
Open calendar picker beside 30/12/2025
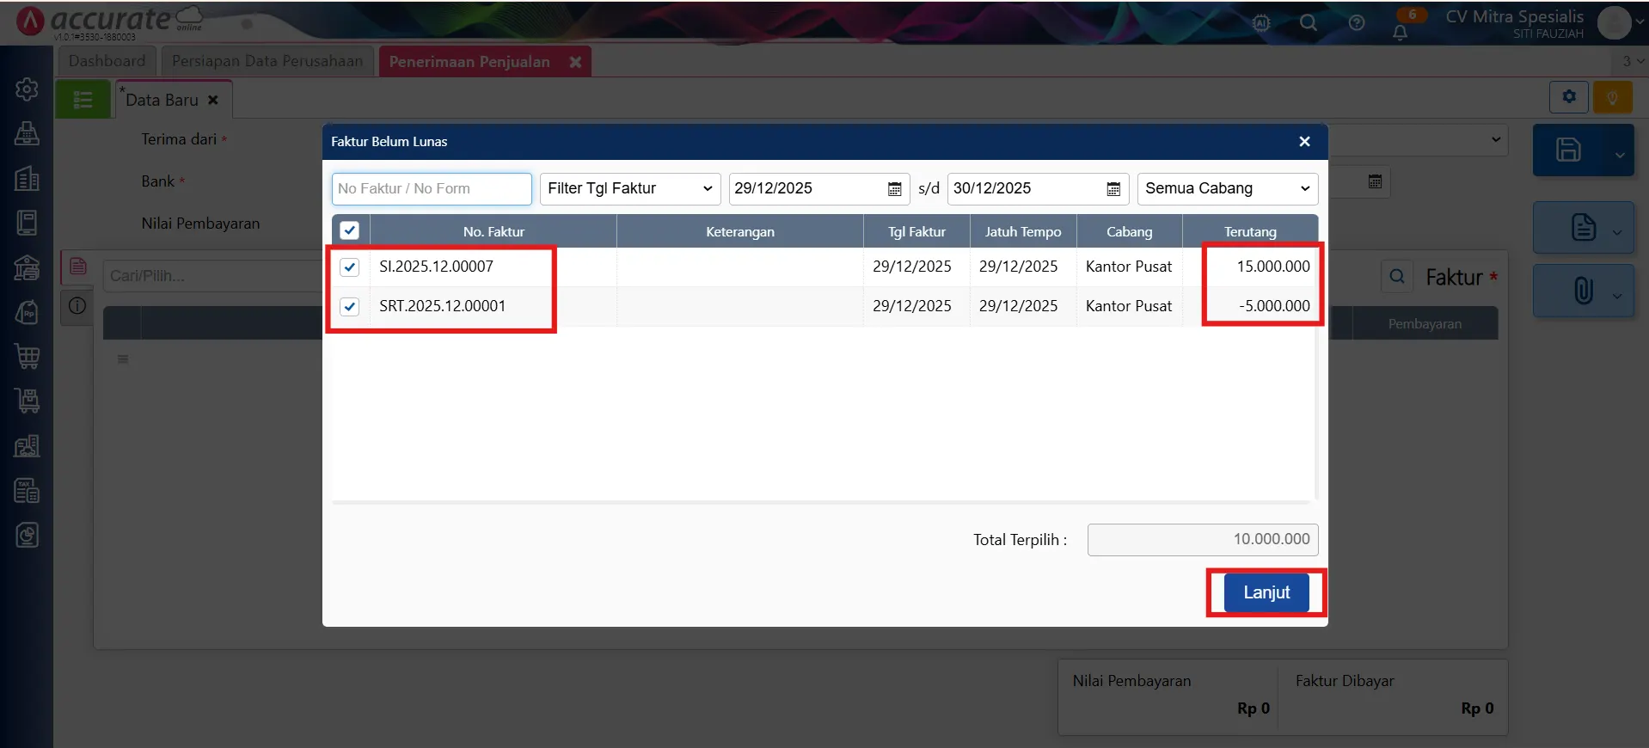1113,189
